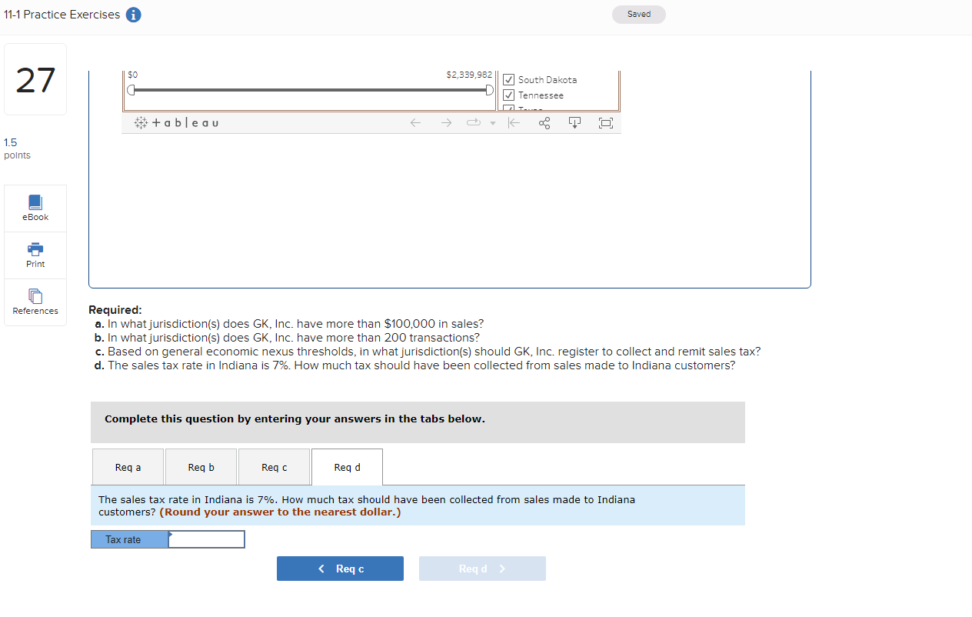Click the Tableau download icon

tap(574, 122)
